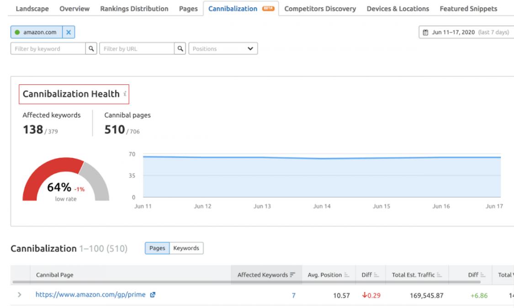Sort by Total Est. Traffic icon
Screen dimensions: 514x308
(x=439, y=275)
